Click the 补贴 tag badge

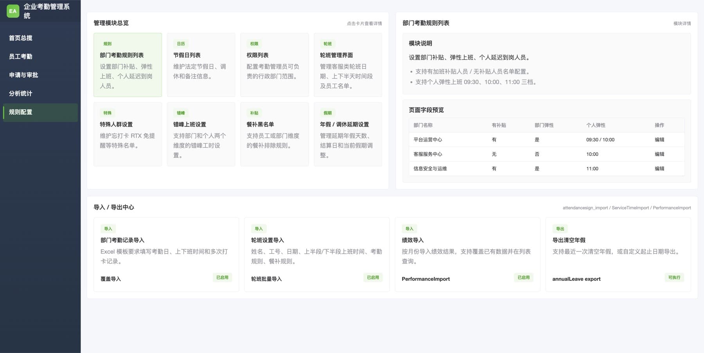254,113
